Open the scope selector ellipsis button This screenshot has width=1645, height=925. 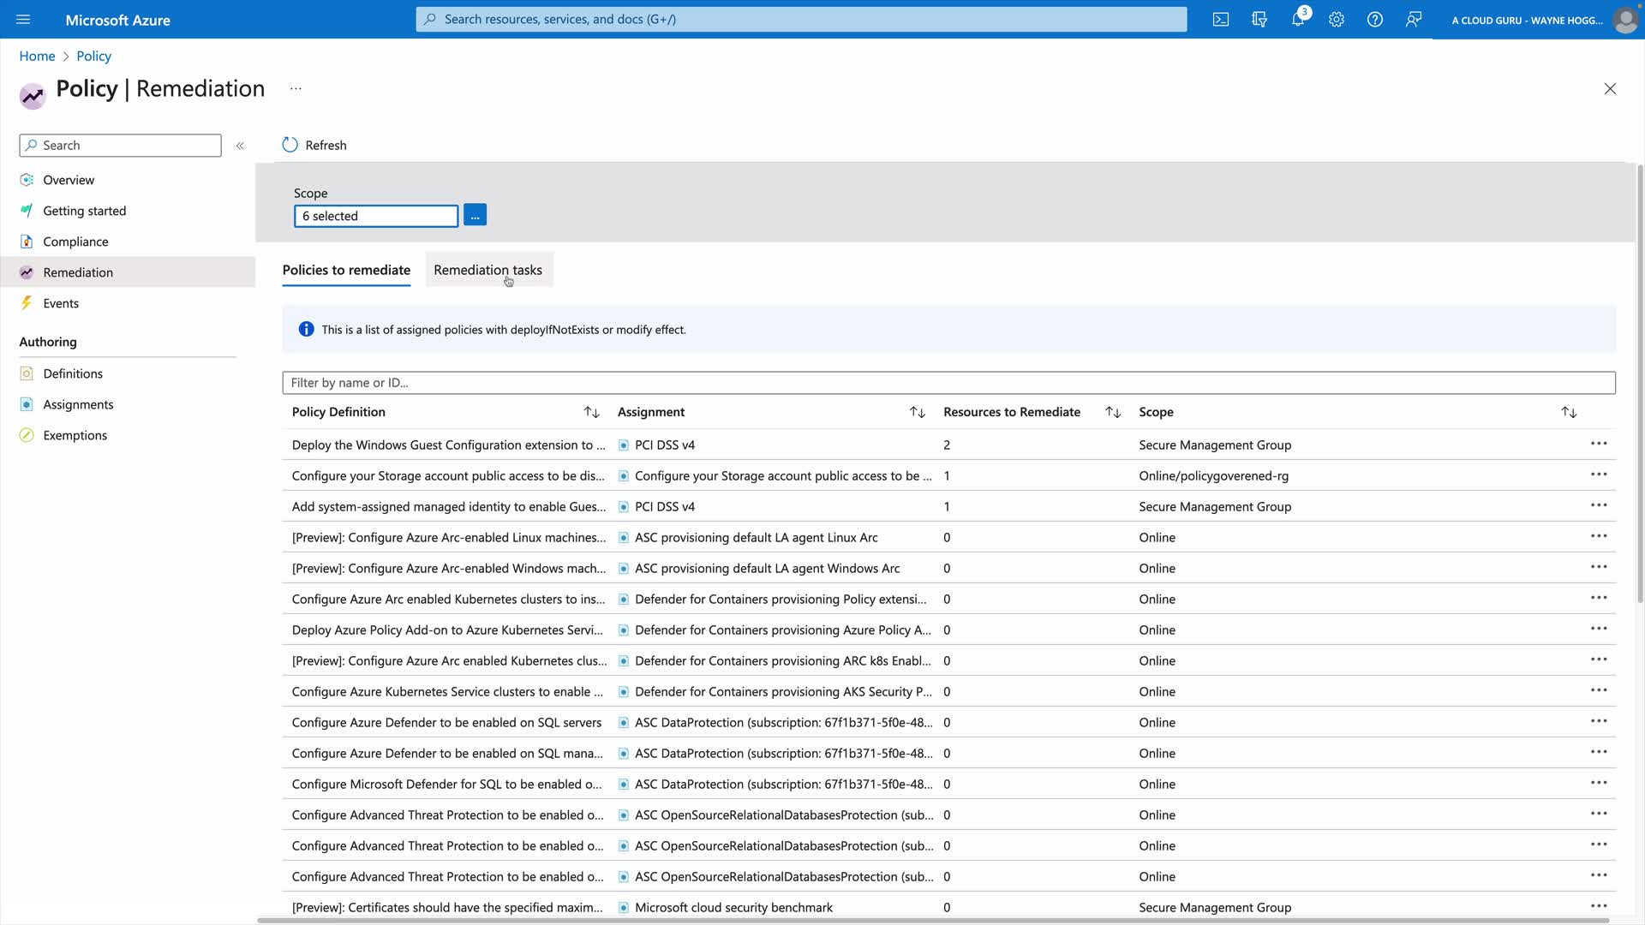(x=475, y=215)
